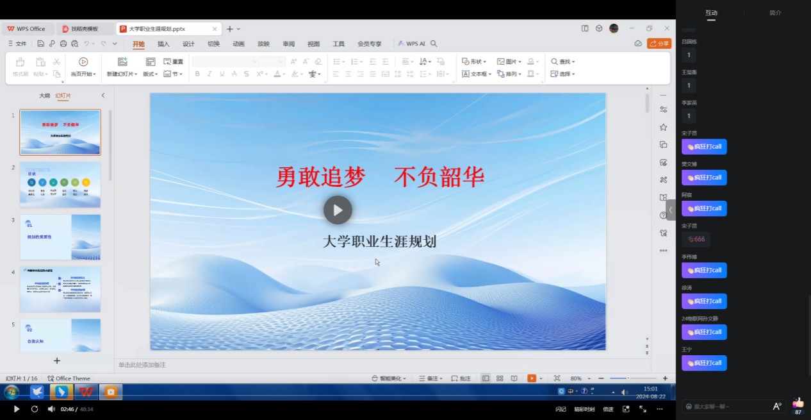
Task: Click the zoom slider in status bar
Action: click(x=628, y=378)
